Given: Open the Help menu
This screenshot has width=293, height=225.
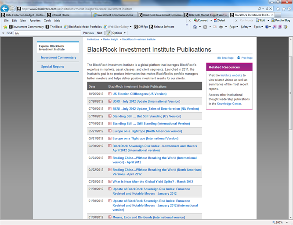Looking at the screenshot, I should [x=57, y=21].
